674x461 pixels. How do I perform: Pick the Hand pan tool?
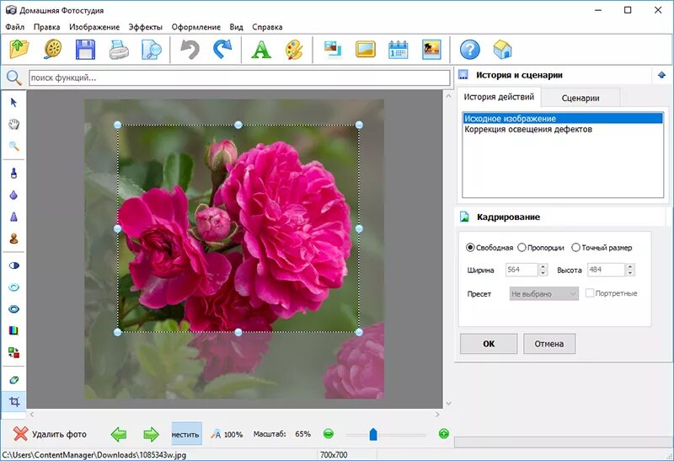[x=14, y=125]
